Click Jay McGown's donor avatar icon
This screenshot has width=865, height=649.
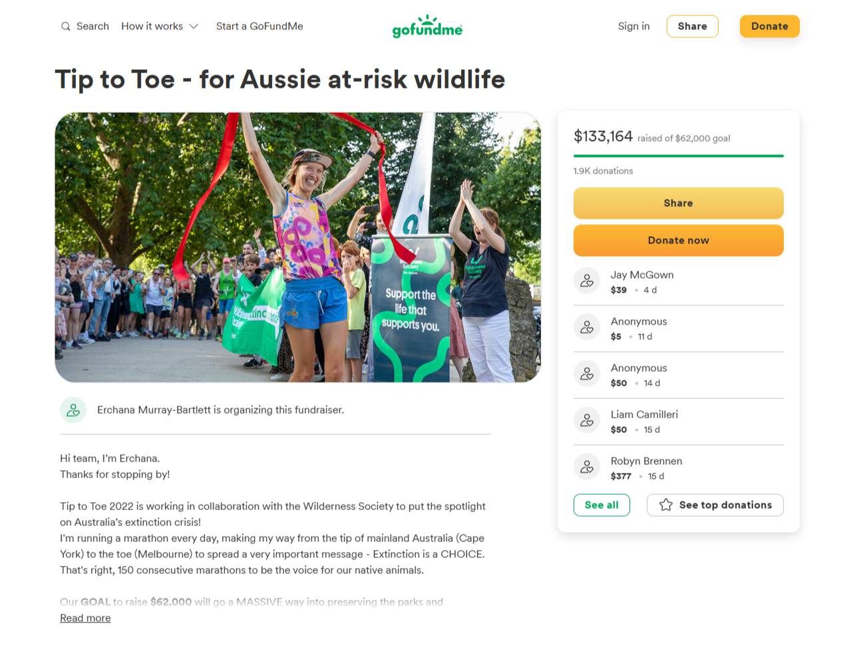pos(587,281)
